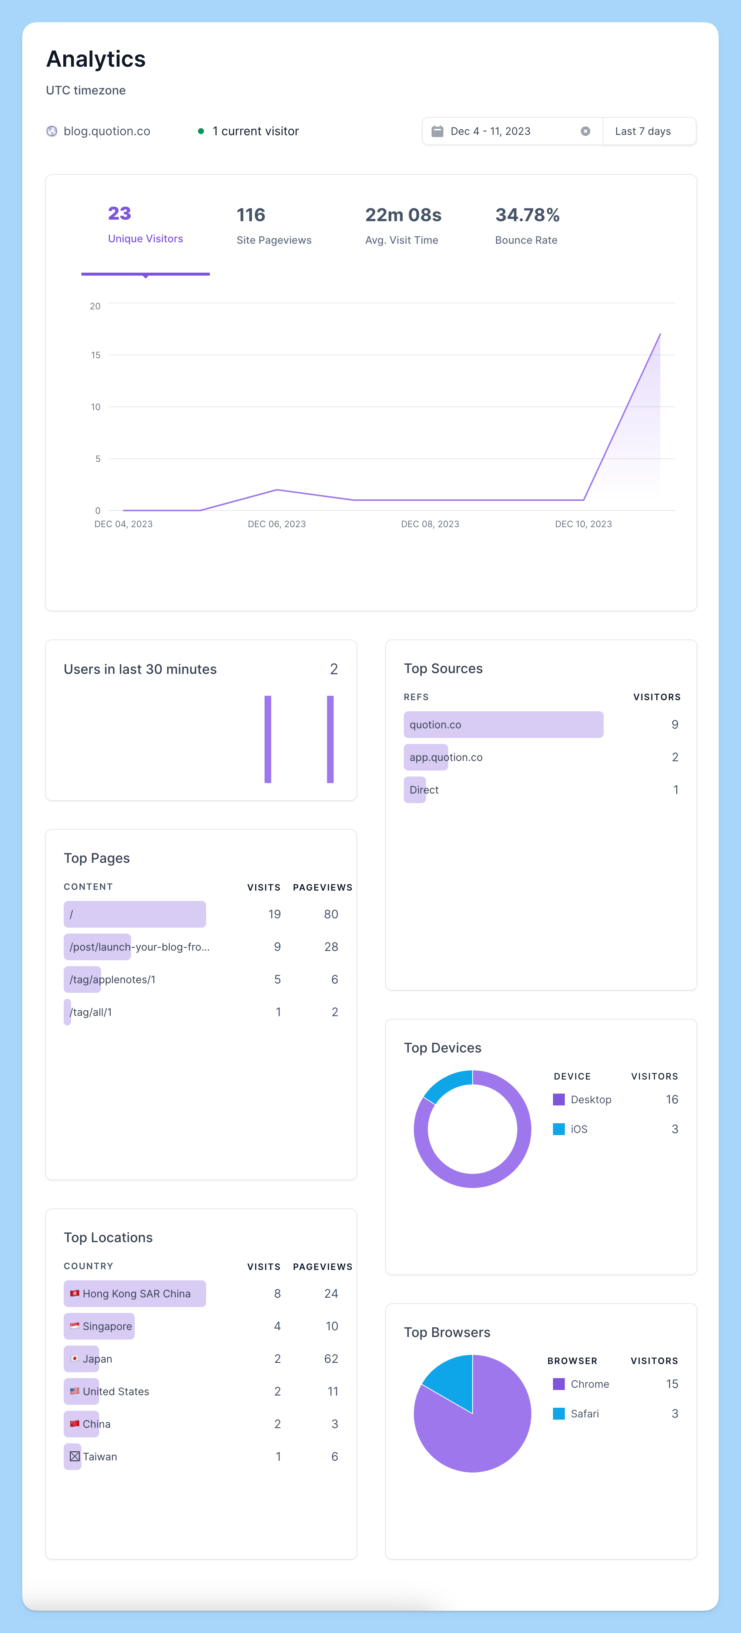
Task: Click the Japan flag icon
Action: pos(75,1358)
